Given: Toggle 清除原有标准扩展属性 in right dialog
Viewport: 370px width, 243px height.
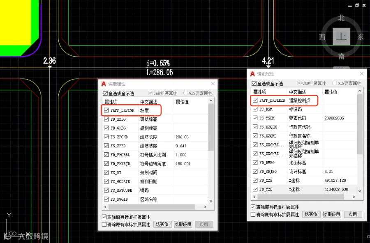Looking at the screenshot, I should tap(253, 207).
